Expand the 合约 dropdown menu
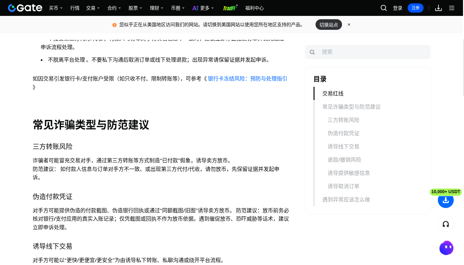 coord(114,8)
